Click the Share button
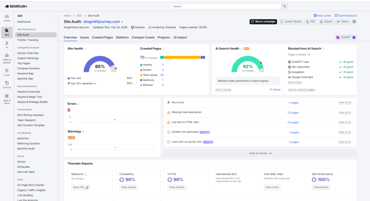The width and height of the screenshot is (370, 201). click(x=343, y=22)
